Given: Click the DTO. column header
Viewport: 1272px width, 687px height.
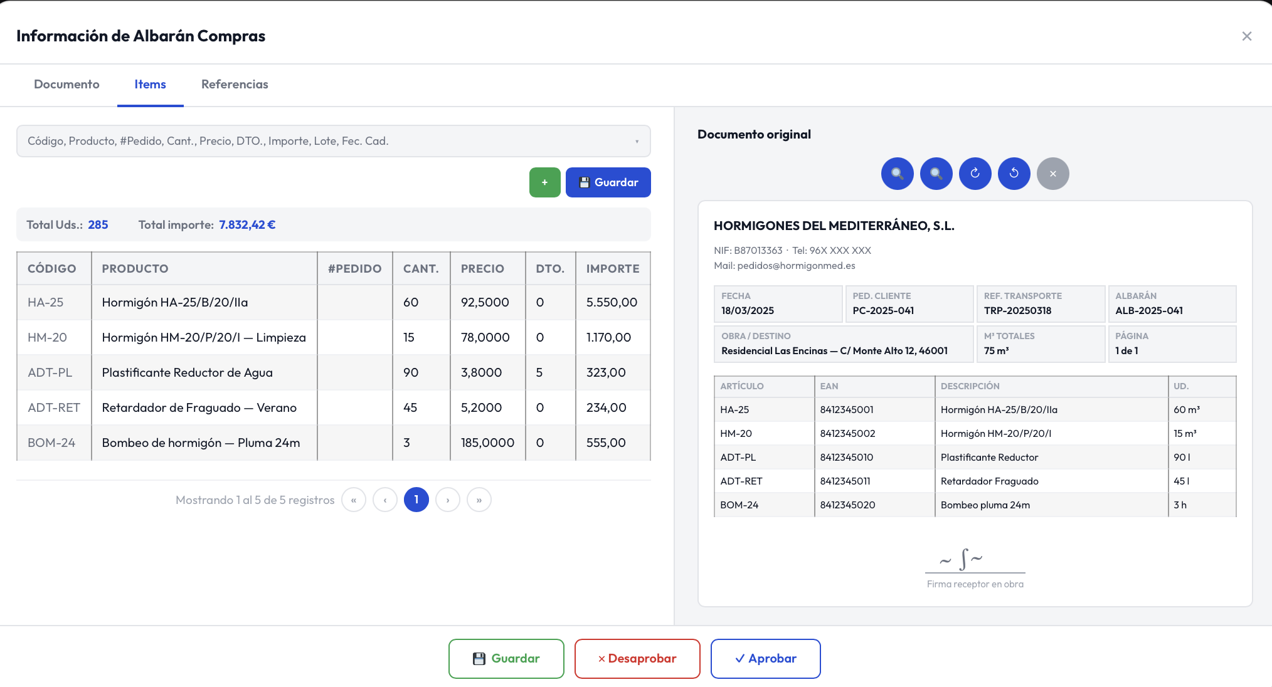Looking at the screenshot, I should [551, 269].
